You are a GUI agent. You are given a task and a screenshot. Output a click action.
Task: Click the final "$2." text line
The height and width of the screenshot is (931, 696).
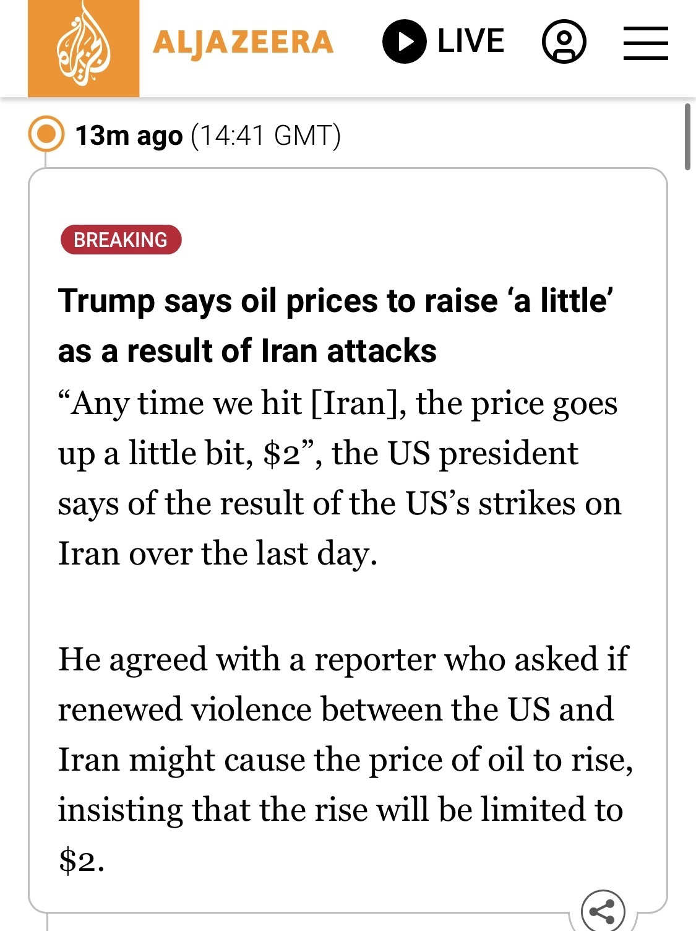pyautogui.click(x=81, y=860)
